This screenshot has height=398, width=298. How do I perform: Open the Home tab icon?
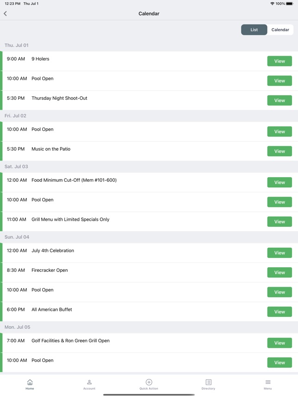point(30,382)
